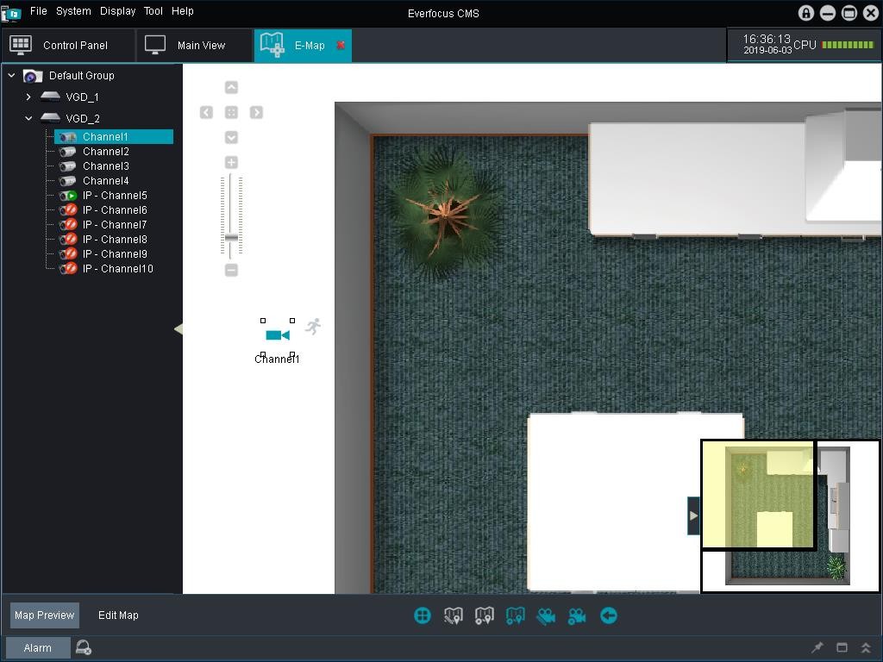
Task: Zoom in with the plus button
Action: tap(231, 162)
